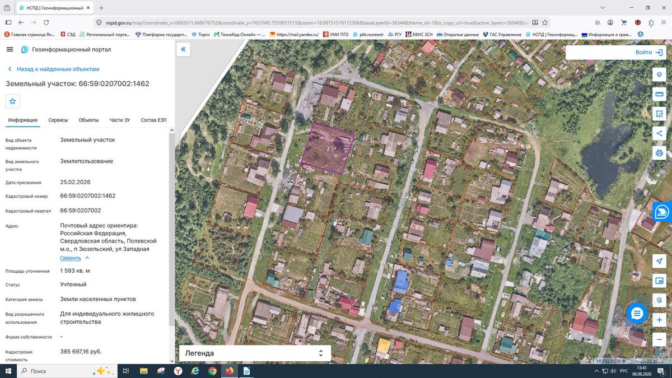Viewport: 672px width, 378px height.
Task: Open the Объекты tab
Action: (88, 120)
